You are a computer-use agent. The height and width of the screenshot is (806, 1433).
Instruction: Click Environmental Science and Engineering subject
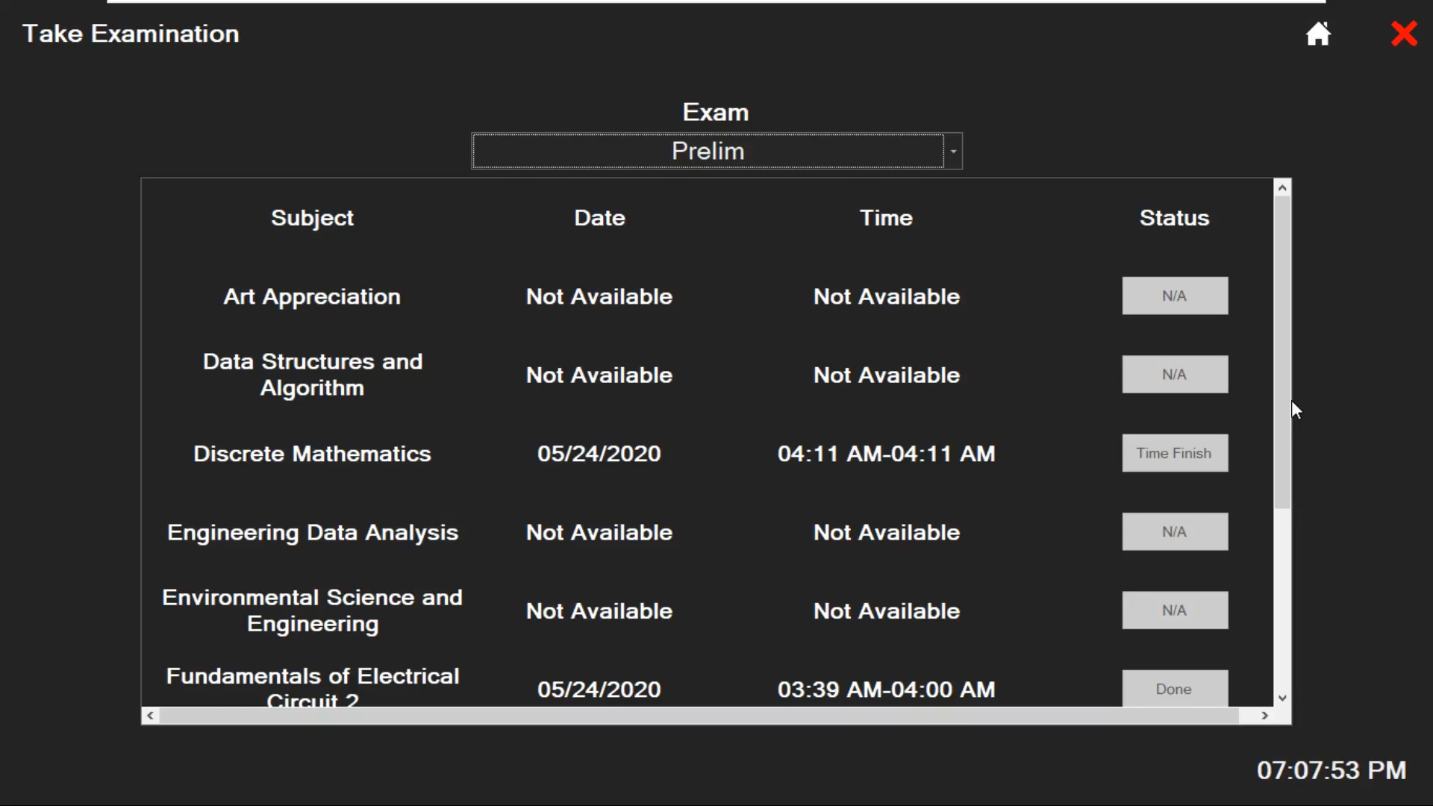(x=312, y=610)
